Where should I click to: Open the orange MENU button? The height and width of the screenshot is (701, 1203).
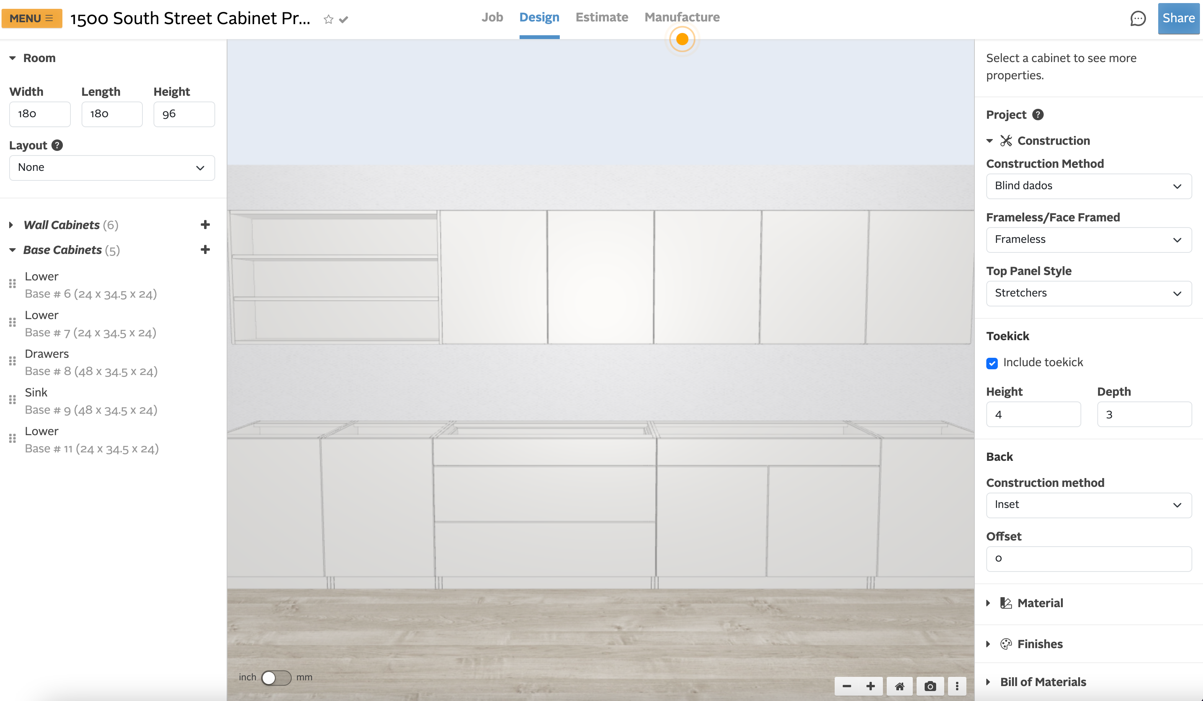click(x=32, y=18)
